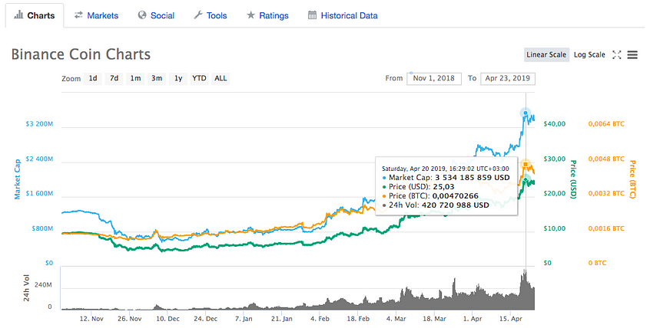The width and height of the screenshot is (650, 328).
Task: Set zoom range to YTD
Action: 199,78
